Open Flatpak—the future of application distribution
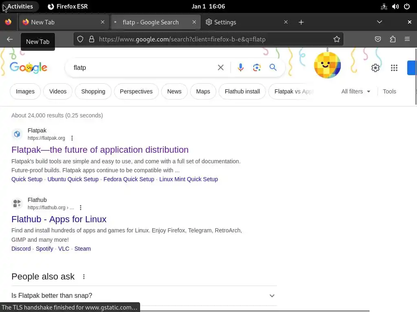 pos(100,150)
